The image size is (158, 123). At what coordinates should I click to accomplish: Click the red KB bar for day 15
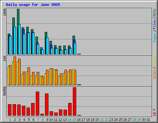point(75,101)
